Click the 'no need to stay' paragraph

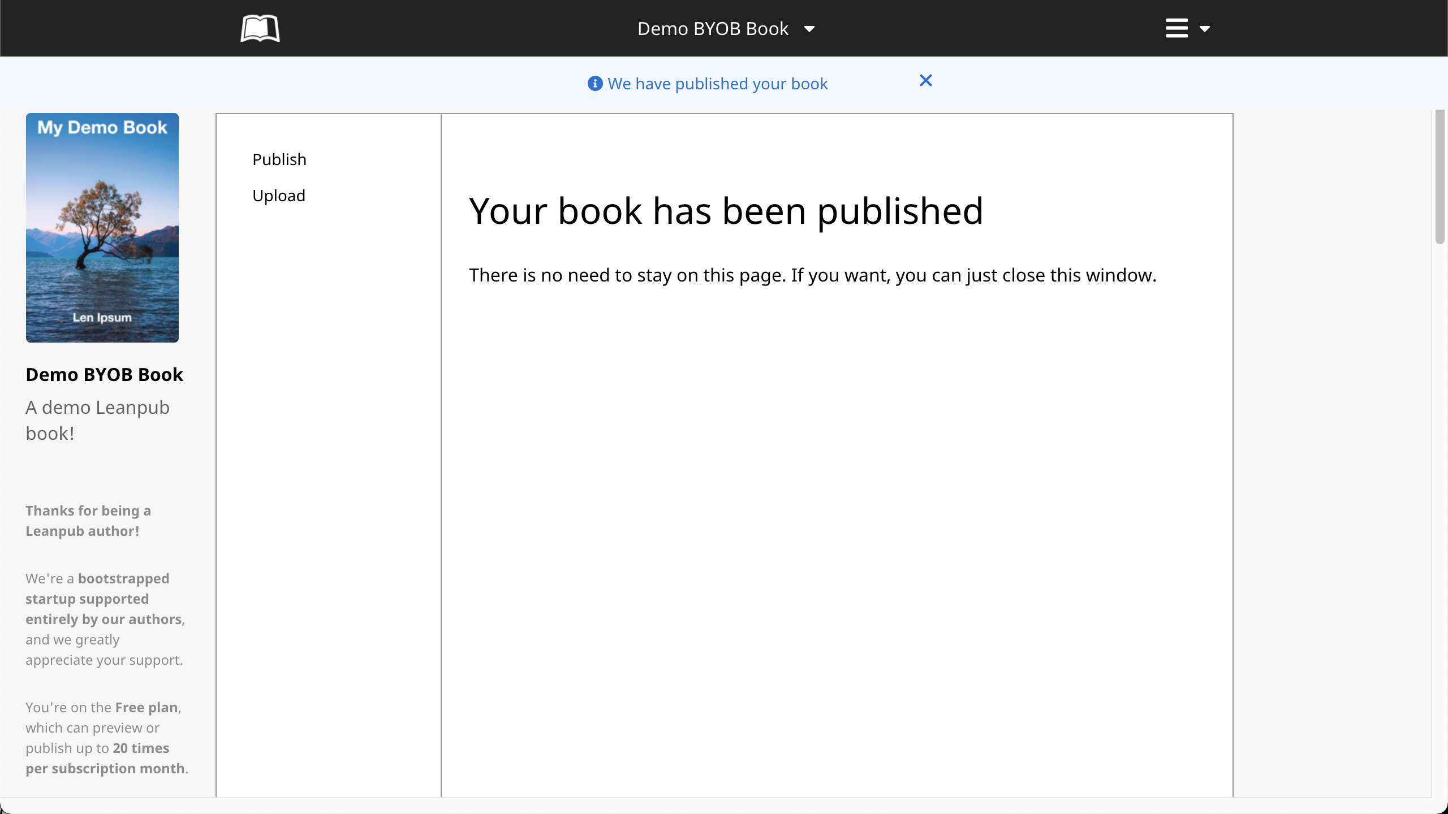coord(812,275)
